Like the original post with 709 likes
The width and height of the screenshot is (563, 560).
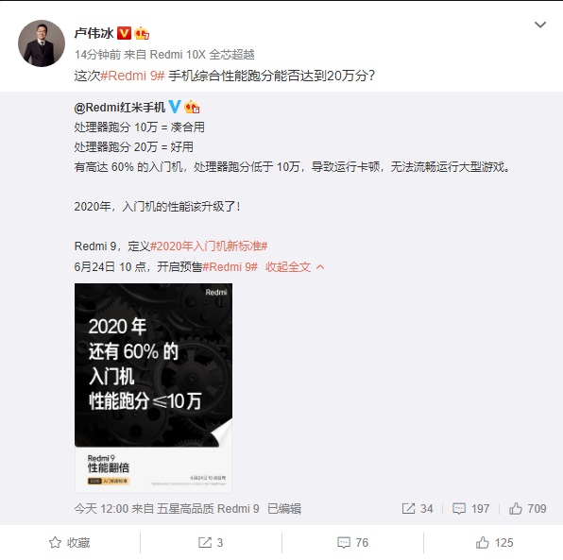[x=527, y=508]
